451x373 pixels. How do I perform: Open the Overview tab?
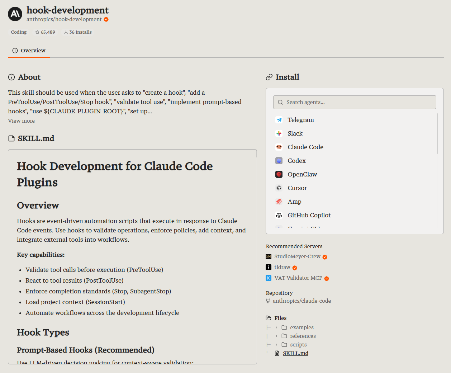point(29,51)
